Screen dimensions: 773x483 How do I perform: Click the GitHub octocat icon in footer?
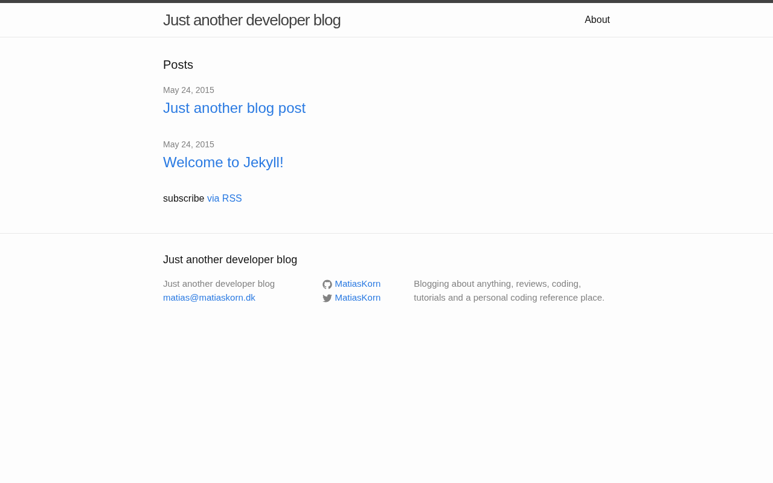click(327, 284)
